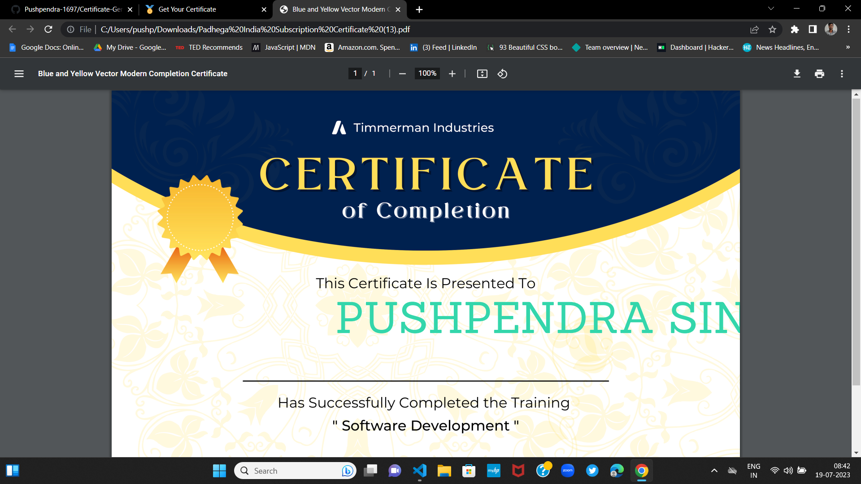Click the page number input field
This screenshot has width=861, height=484.
(355, 73)
